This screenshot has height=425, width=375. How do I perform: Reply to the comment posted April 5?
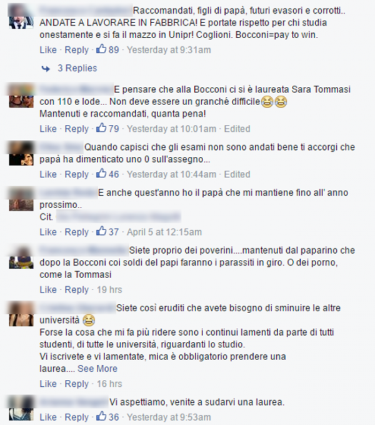[x=76, y=232]
